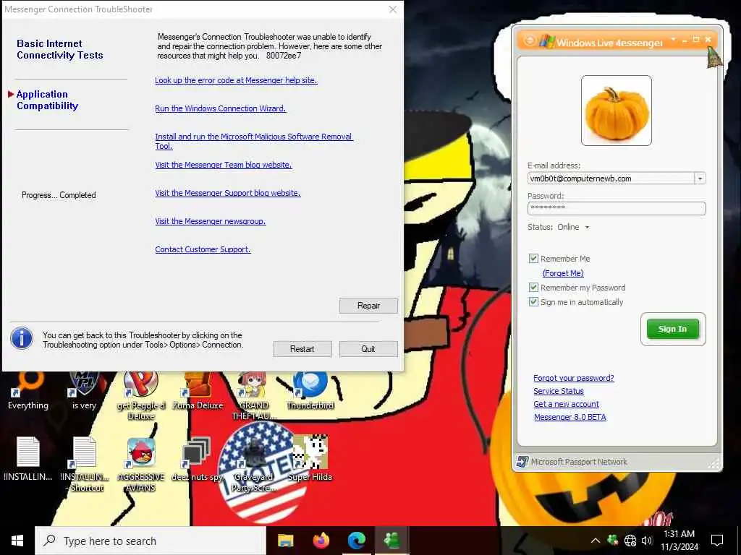Launch the AGGRESSIVE AVIANS shortcut
The width and height of the screenshot is (741, 555).
coord(141,464)
